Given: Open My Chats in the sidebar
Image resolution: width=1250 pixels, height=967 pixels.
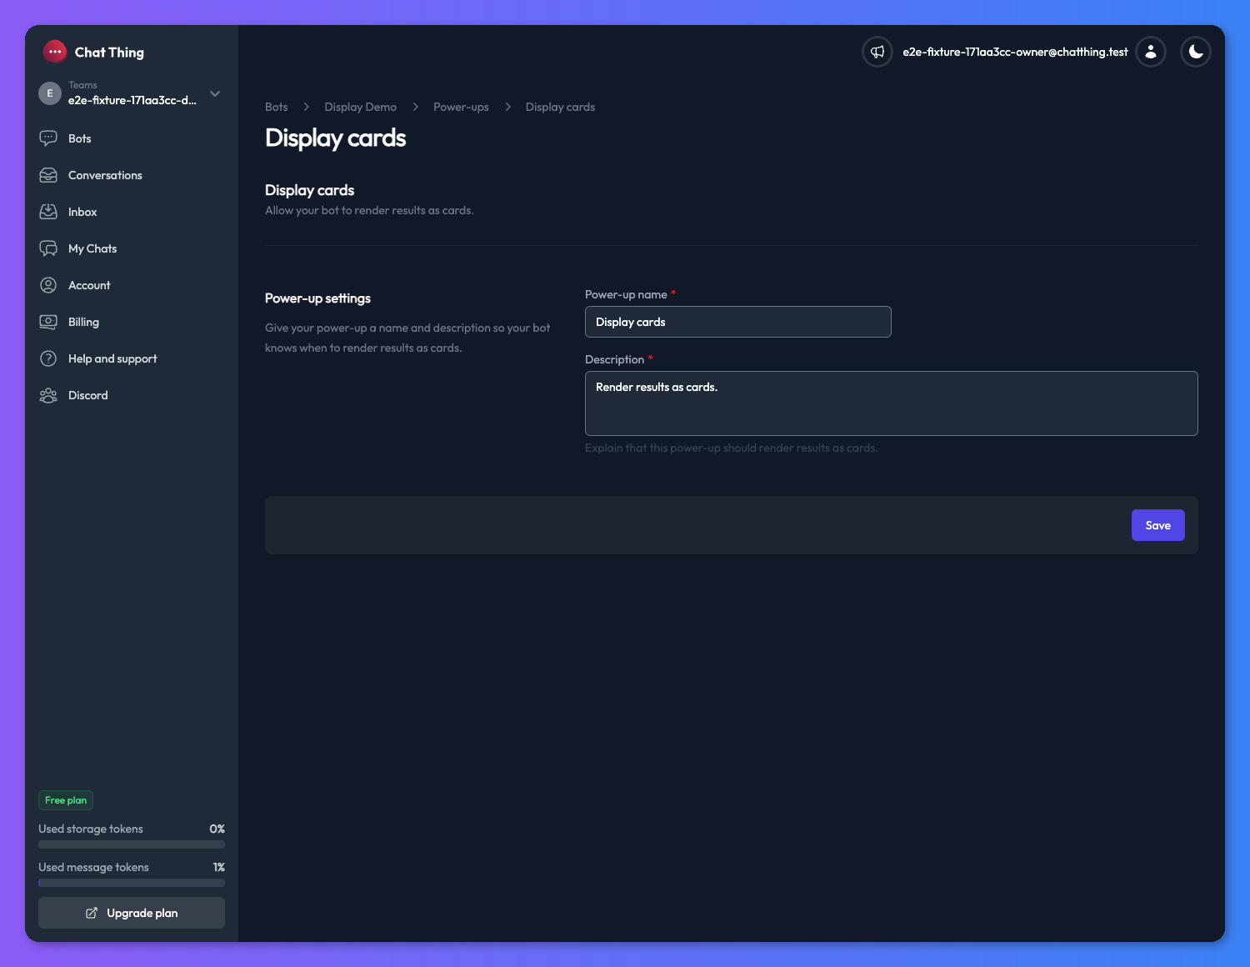Looking at the screenshot, I should point(48,248).
